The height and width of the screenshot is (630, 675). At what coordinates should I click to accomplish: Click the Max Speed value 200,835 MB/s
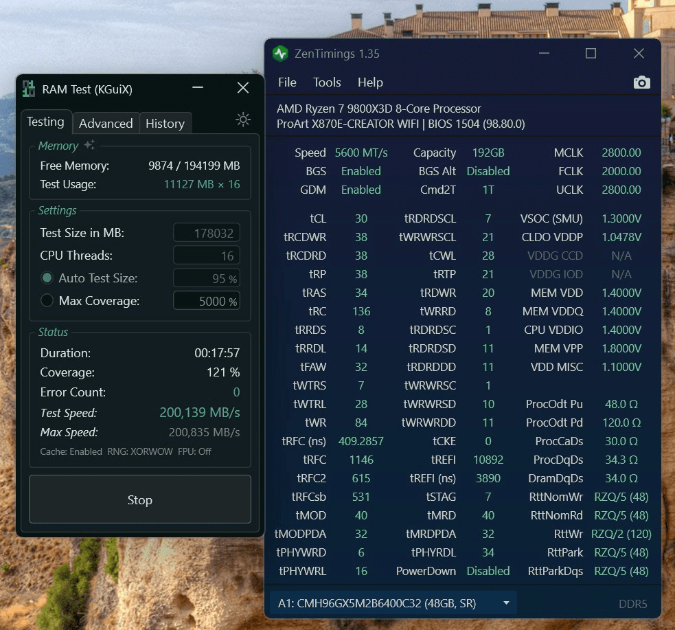(x=205, y=432)
